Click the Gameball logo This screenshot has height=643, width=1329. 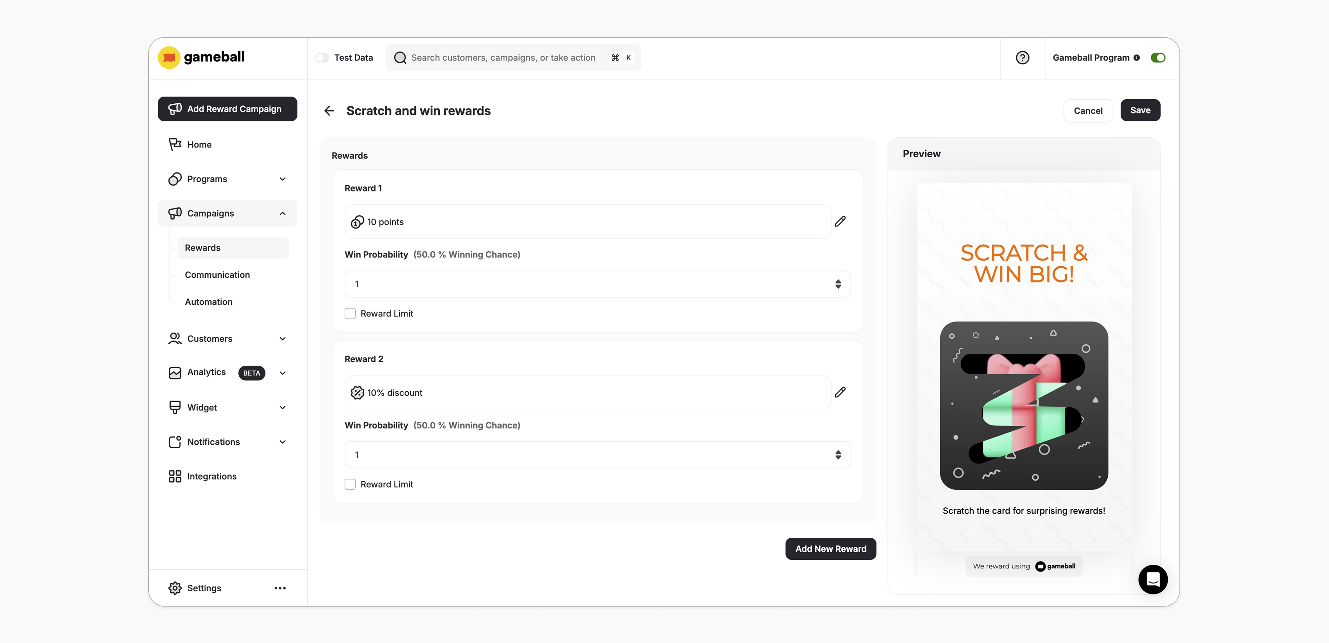201,57
